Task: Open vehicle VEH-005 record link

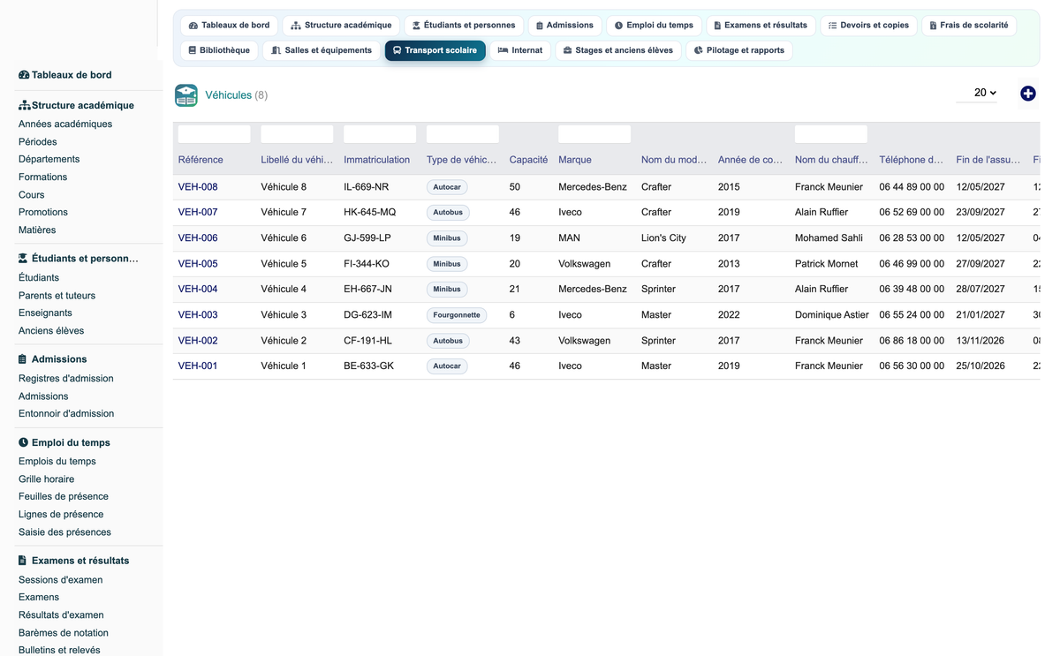Action: pos(198,263)
